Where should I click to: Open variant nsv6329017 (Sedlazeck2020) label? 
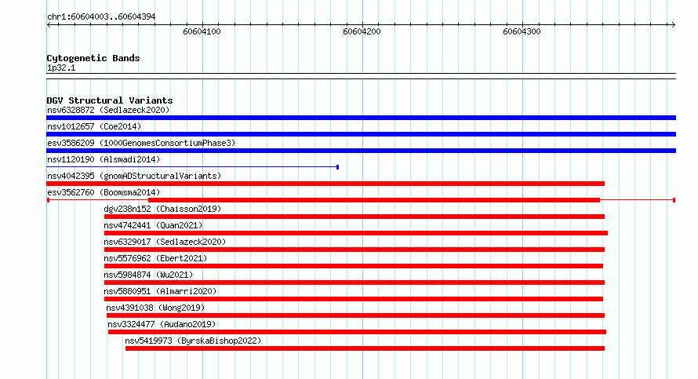[x=165, y=242]
